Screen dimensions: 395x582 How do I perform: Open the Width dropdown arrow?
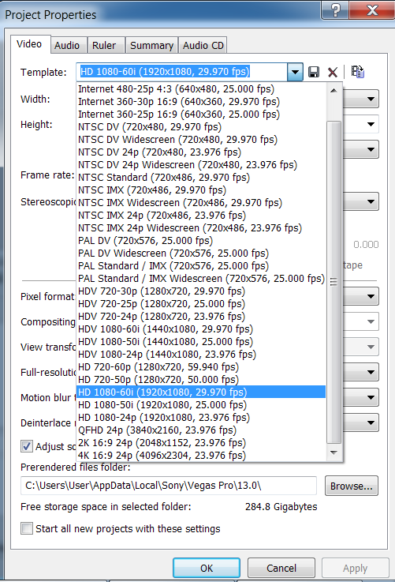(x=371, y=99)
